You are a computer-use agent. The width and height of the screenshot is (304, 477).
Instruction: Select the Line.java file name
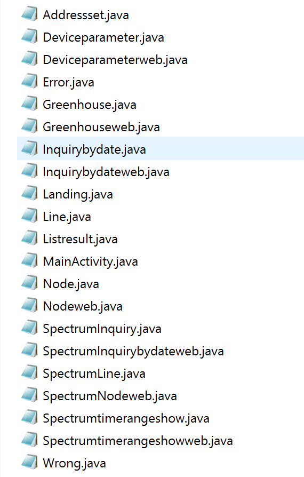(x=67, y=217)
